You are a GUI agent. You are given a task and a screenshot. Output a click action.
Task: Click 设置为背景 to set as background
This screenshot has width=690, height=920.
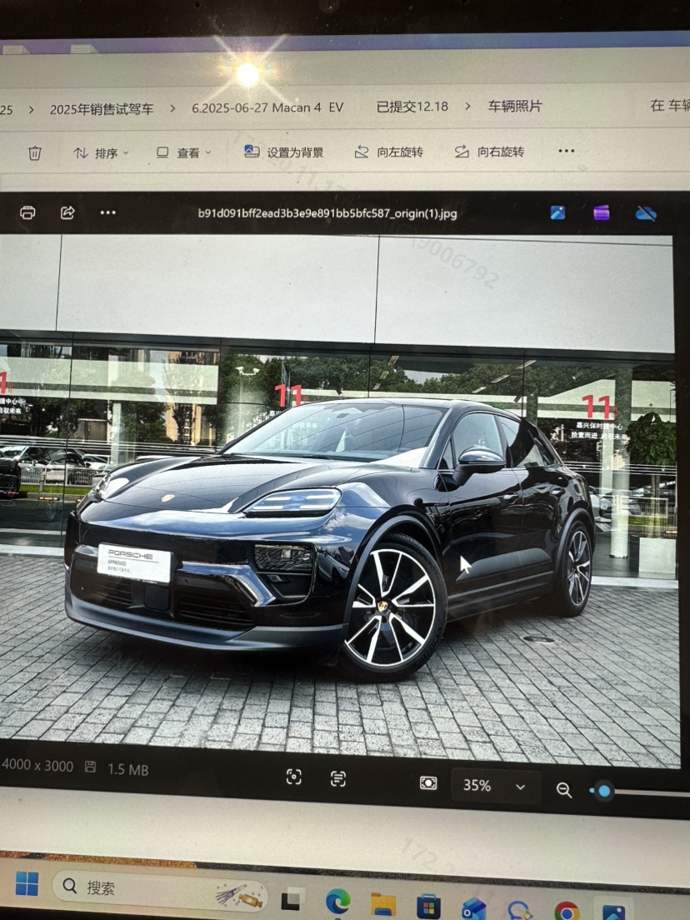tap(283, 152)
